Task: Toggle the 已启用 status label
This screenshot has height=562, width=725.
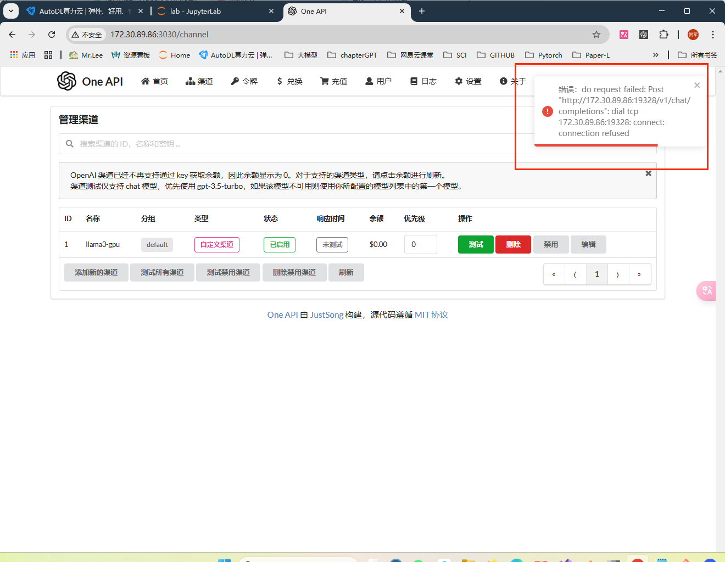Action: pos(280,245)
